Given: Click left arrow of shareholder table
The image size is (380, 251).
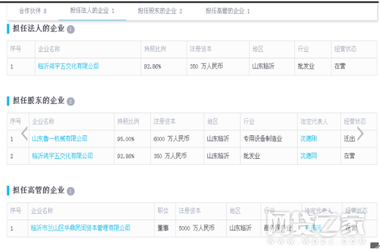Looking at the screenshot, I should click(x=24, y=133).
